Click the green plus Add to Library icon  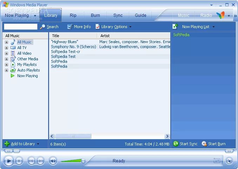7,144
